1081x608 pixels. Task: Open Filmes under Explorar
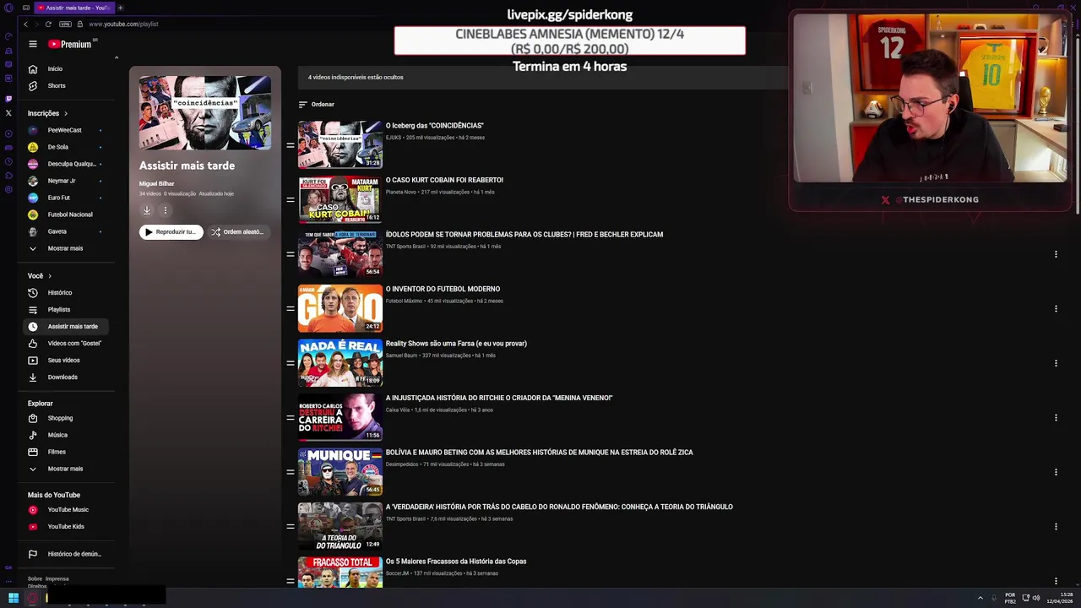coord(68,452)
